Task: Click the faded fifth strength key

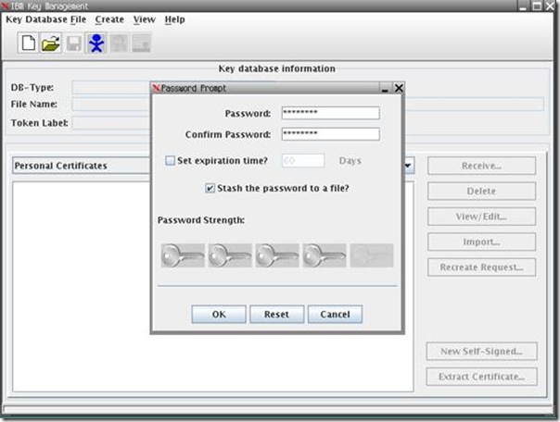Action: [372, 255]
